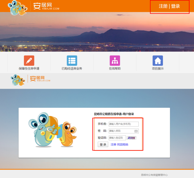The image size is (194, 178).
Task: Click the 找回密码 link
Action: [123, 145]
